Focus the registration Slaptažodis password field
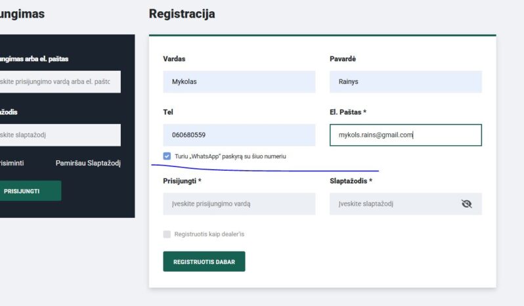The image size is (524, 306). coord(394,204)
